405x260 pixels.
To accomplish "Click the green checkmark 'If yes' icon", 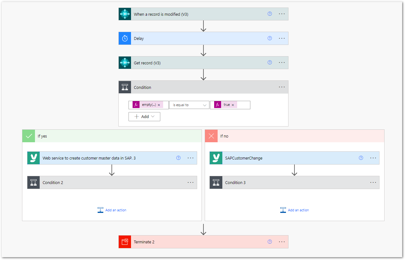I will tap(29, 136).
